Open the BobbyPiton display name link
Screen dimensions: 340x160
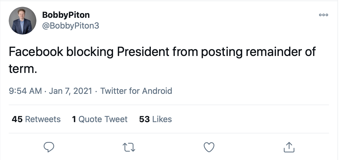(66, 15)
